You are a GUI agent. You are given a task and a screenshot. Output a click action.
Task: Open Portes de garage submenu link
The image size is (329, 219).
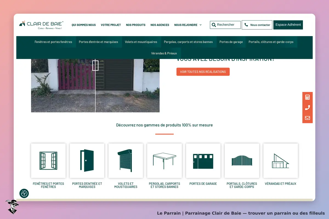pos(231,42)
